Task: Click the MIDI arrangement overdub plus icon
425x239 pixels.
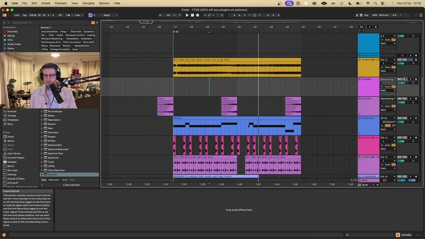Action: [205, 15]
